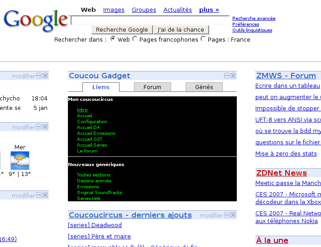Select the Web search scope radio button
Screen dimensions: 321x247
pyautogui.click(x=113, y=38)
